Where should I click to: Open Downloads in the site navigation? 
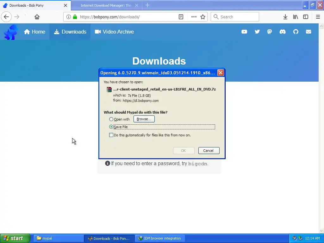point(70,32)
